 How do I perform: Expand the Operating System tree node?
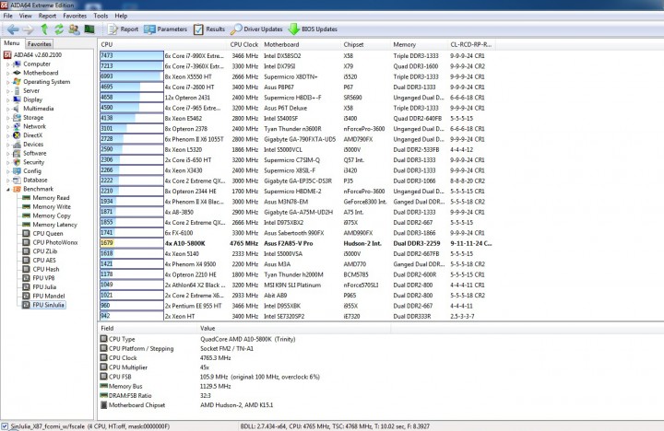coord(7,82)
